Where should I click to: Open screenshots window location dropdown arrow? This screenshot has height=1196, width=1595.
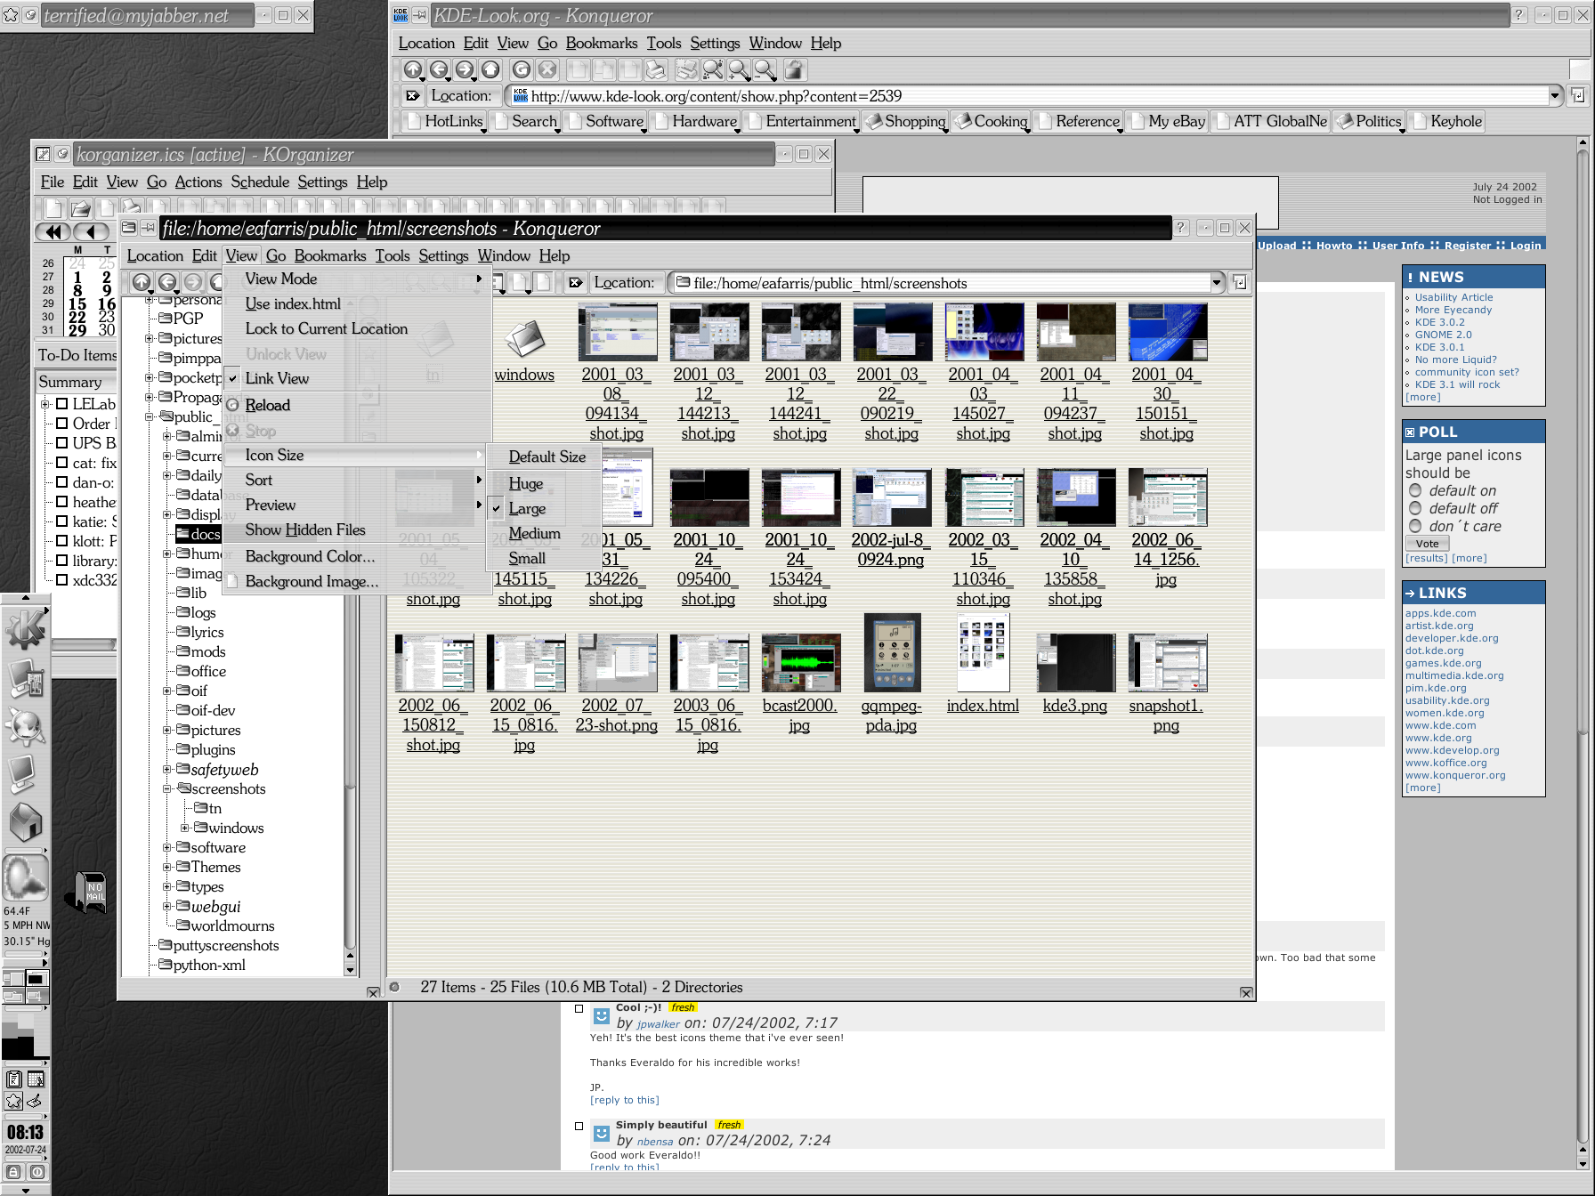point(1217,283)
